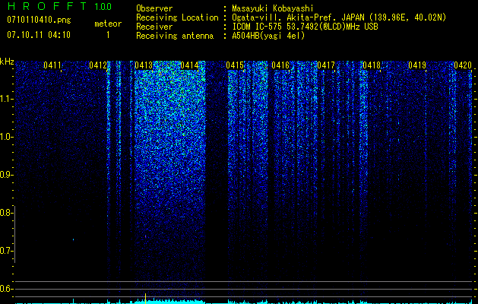Click the Observer label
Screen dimensions: 478x304
(154, 8)
